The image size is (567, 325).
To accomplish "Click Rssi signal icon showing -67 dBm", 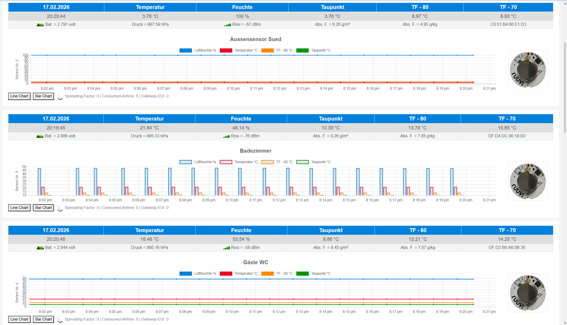I will [228, 25].
